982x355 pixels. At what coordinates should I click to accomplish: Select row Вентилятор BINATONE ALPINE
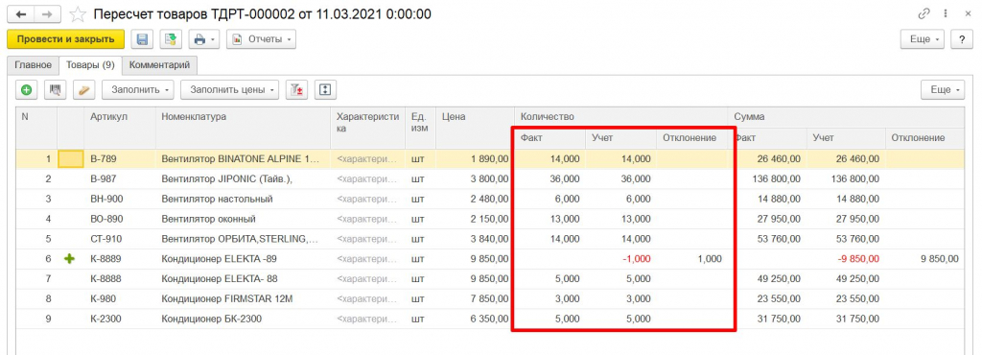(490, 159)
